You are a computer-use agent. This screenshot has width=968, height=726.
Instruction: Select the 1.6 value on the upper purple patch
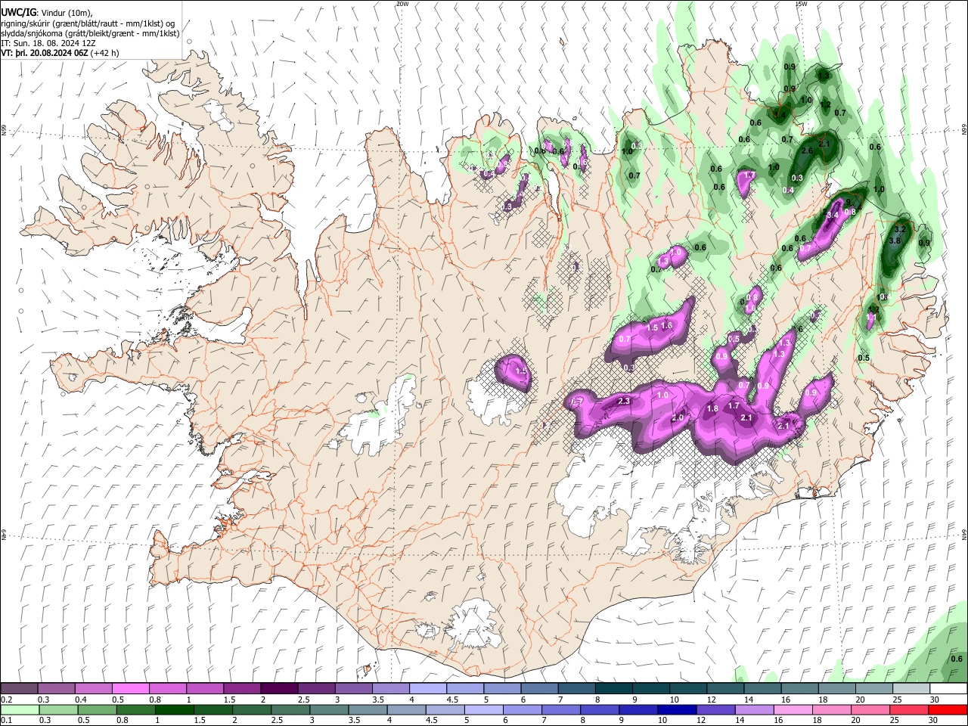[x=666, y=326]
